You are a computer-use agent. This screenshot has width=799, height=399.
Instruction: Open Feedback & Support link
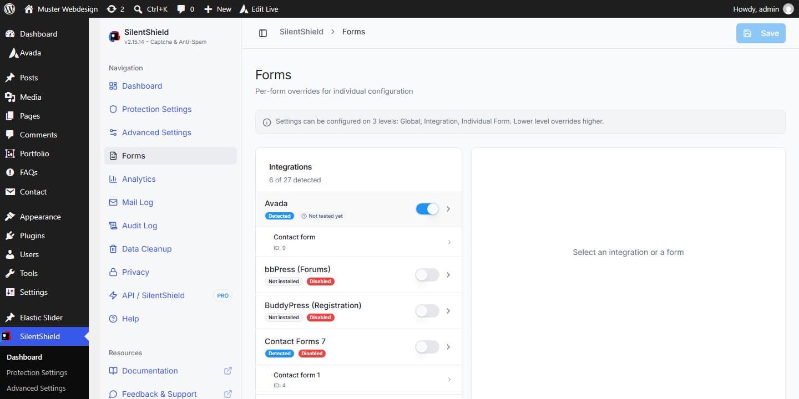click(170, 394)
